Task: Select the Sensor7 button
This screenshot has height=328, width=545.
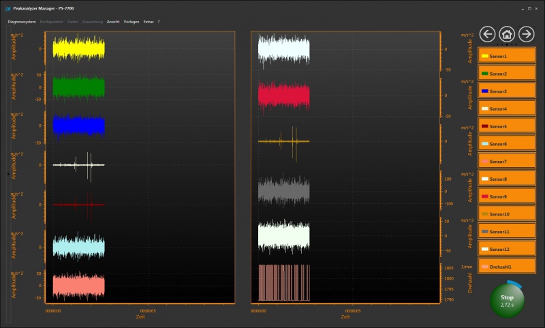Action: point(507,162)
